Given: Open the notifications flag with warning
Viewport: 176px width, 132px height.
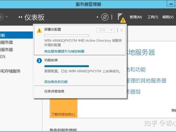Looking at the screenshot, I should (x=121, y=18).
